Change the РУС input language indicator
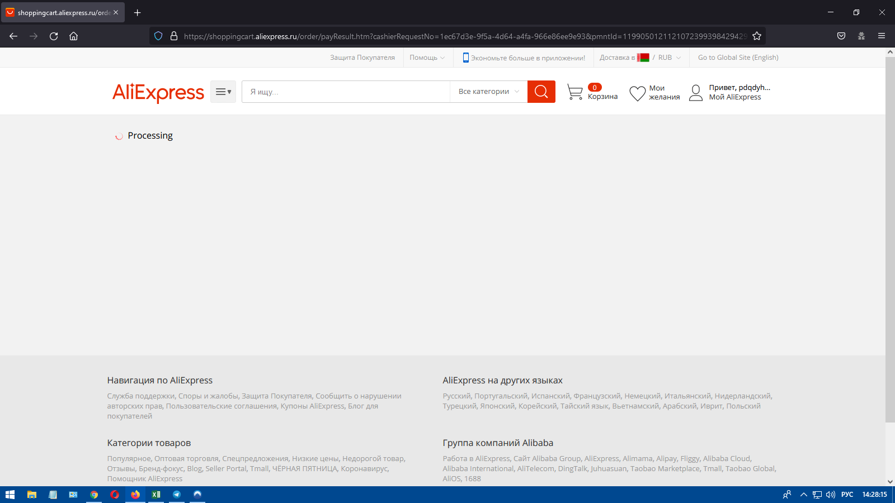The width and height of the screenshot is (895, 503). click(x=847, y=495)
